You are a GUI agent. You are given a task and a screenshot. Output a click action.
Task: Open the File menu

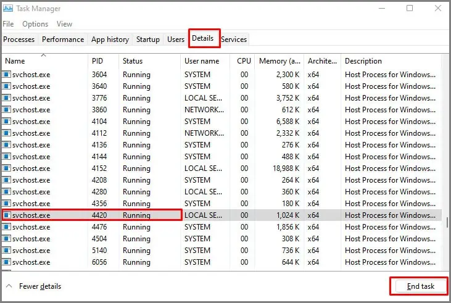click(x=8, y=24)
